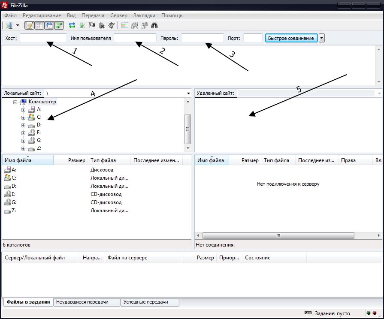
Task: Open the Закладки menu
Action: tap(144, 15)
